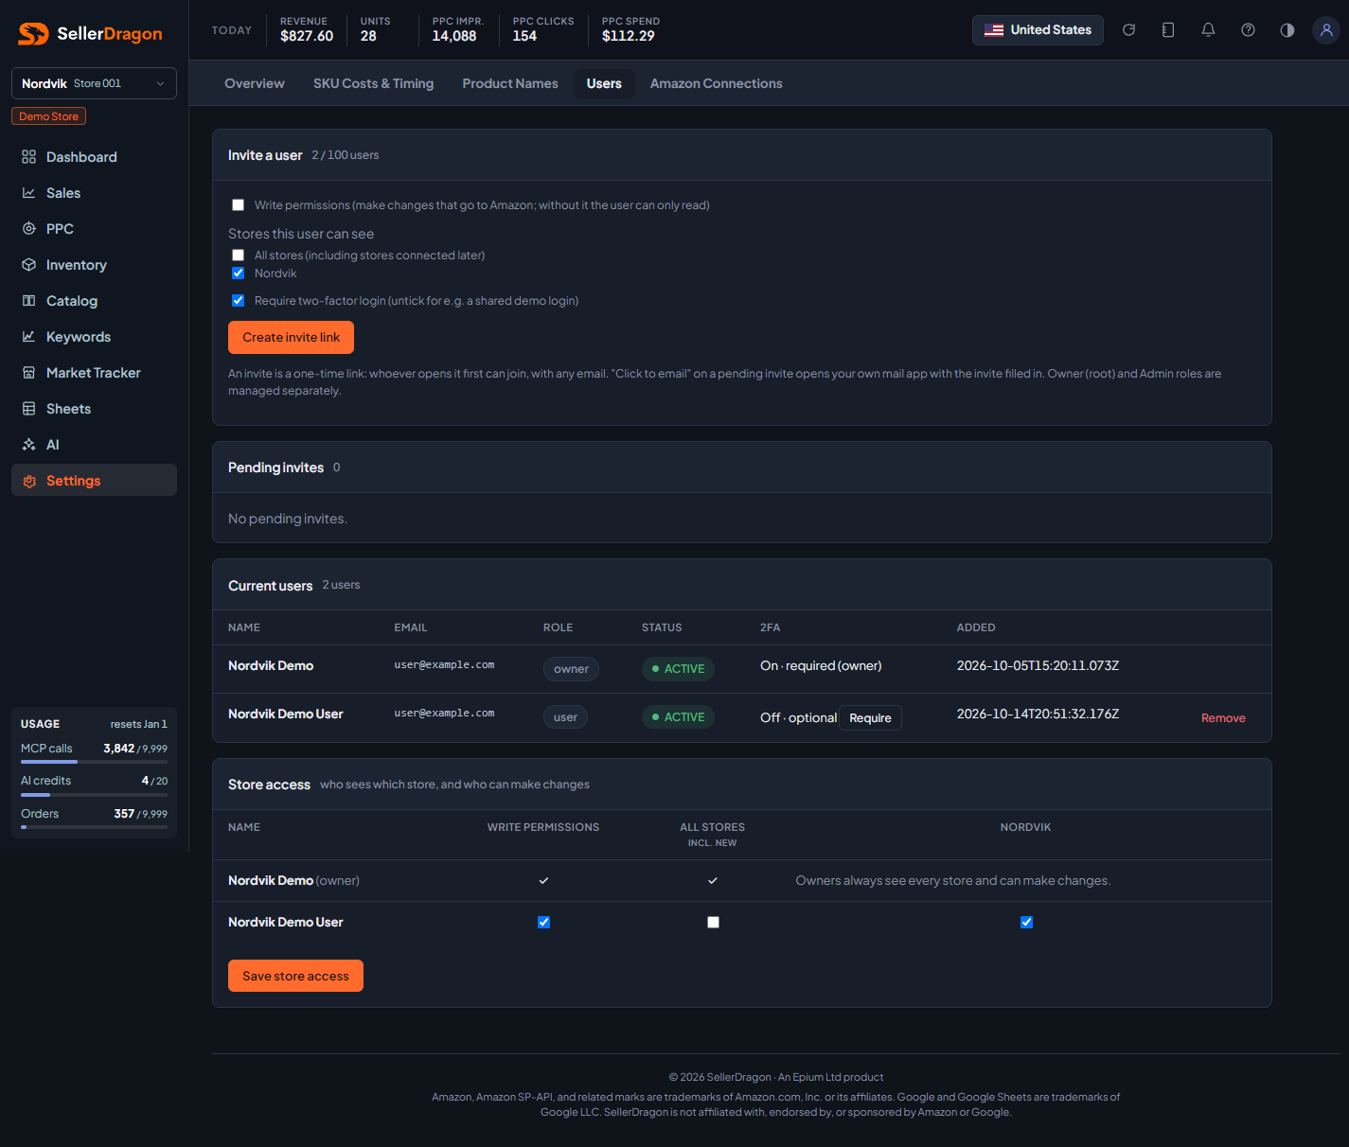Open Market Tracker
The image size is (1349, 1147).
[94, 373]
